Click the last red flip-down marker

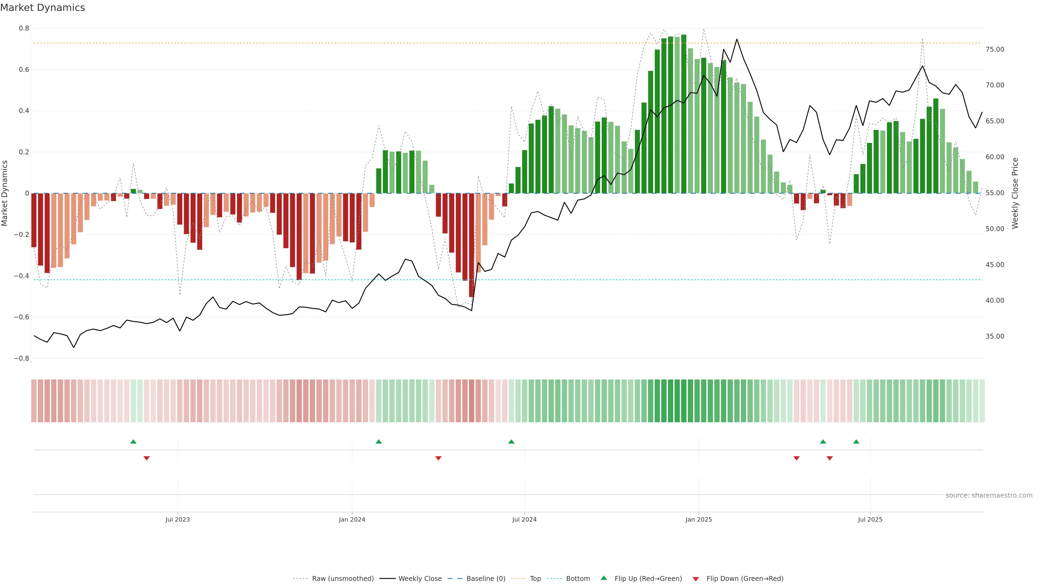(x=829, y=458)
